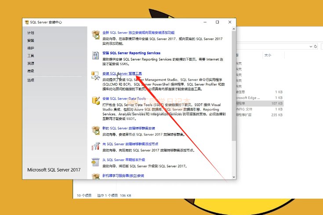Click the new standalone SQL Server installation icon

[x=96, y=35]
